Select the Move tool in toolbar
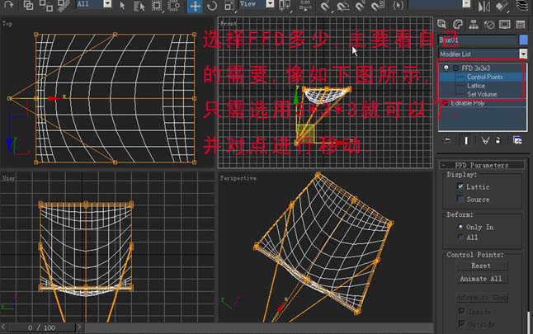Viewport: 533px width, 334px height. (x=195, y=6)
